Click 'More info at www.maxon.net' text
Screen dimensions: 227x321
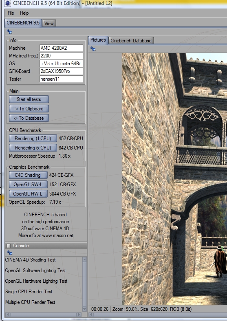46,235
